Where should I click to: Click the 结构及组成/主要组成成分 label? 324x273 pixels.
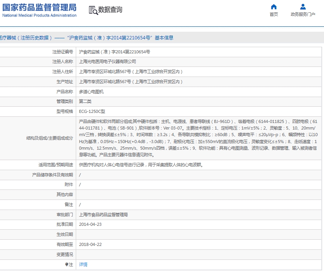click(x=49, y=138)
